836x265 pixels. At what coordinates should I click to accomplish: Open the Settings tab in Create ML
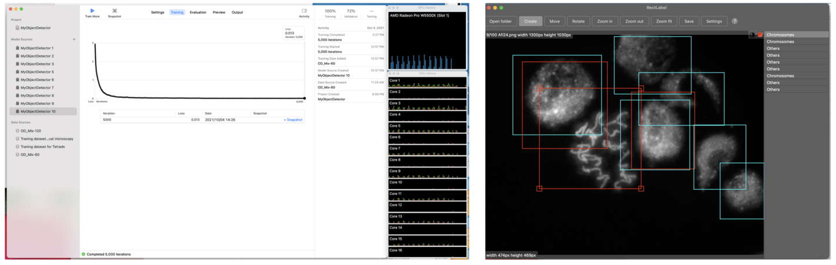157,12
